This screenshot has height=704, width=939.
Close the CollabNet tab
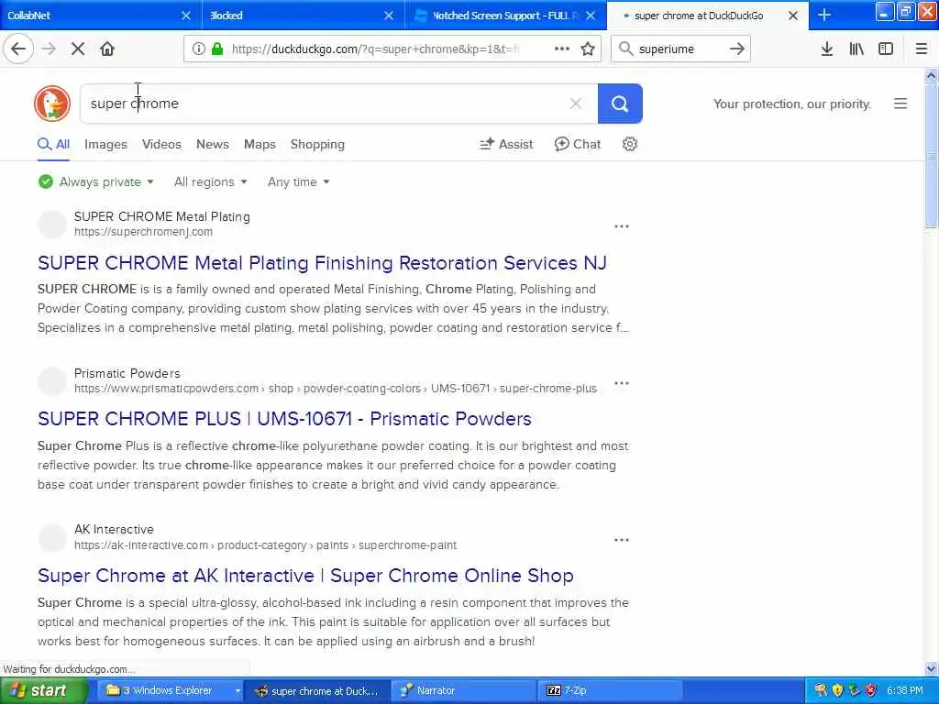(x=186, y=16)
